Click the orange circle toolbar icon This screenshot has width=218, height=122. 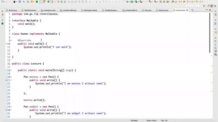pyautogui.click(x=32, y=2)
